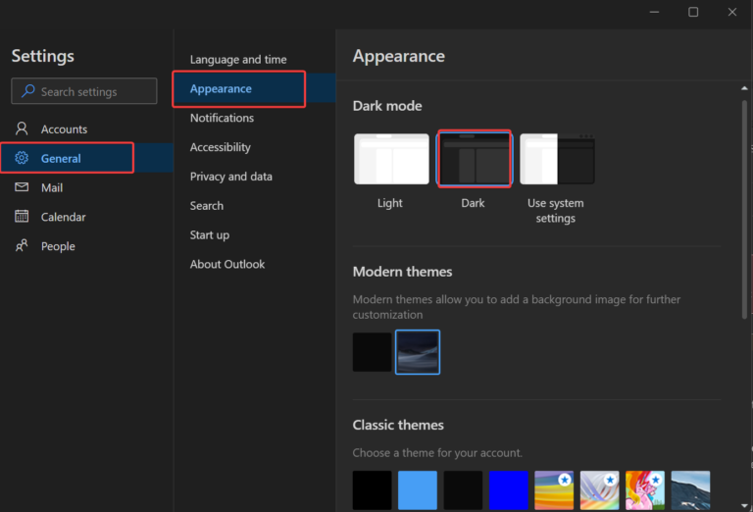This screenshot has height=512, width=753.
Task: Click the Mail envelope icon
Action: [22, 186]
